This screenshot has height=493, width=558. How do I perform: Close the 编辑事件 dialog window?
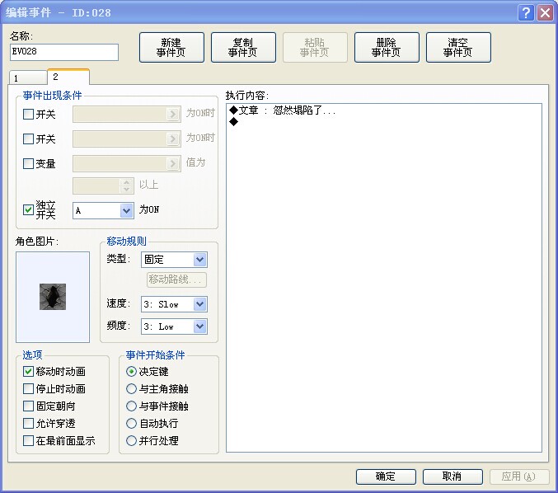545,13
